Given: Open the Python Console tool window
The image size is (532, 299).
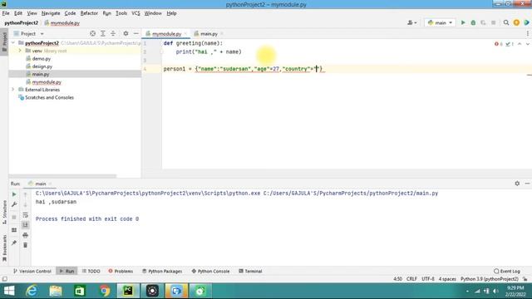Looking at the screenshot, I should (x=210, y=272).
